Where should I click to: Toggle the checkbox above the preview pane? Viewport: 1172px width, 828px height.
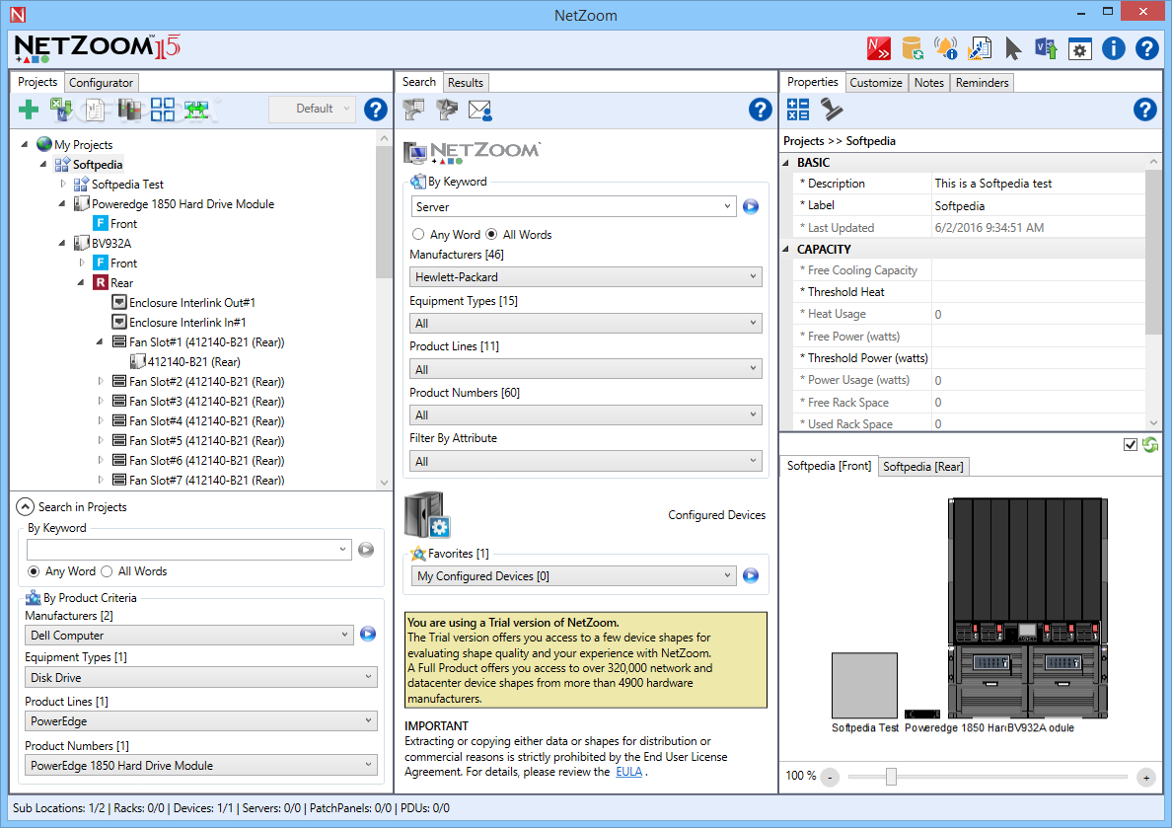tap(1131, 445)
